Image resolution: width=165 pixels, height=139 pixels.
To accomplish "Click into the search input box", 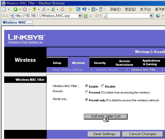I will (x=129, y=16).
